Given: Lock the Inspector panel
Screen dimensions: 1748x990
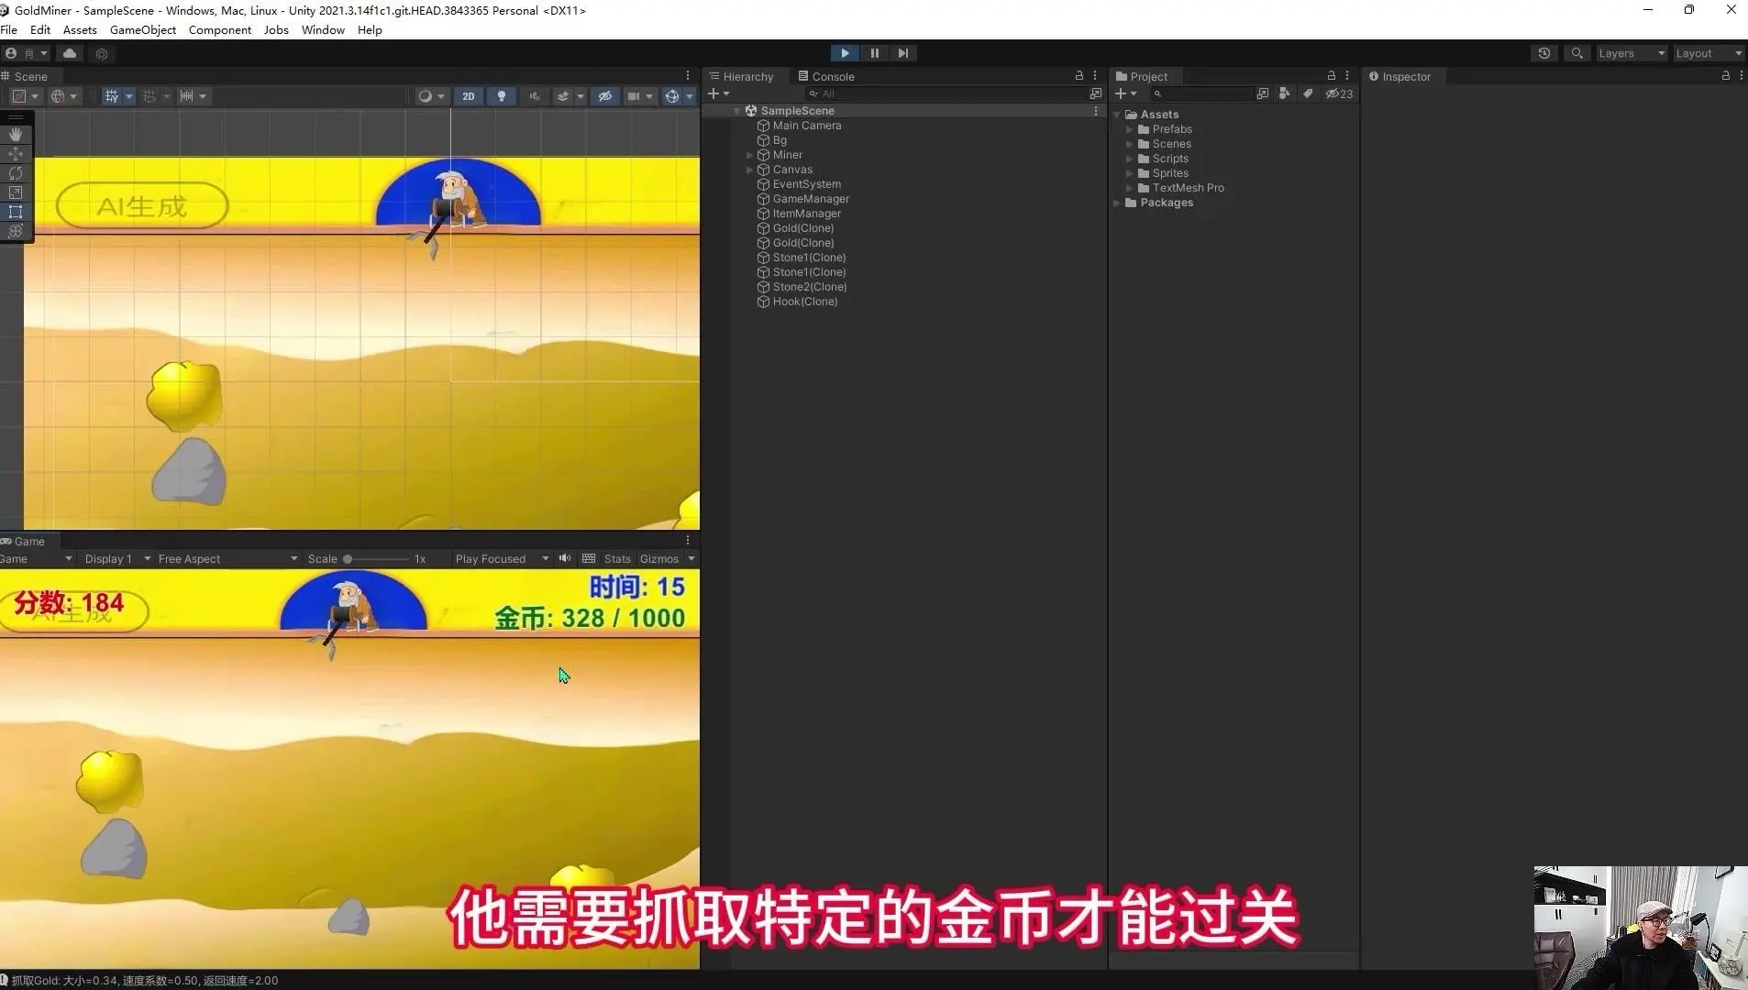Looking at the screenshot, I should coord(1725,76).
